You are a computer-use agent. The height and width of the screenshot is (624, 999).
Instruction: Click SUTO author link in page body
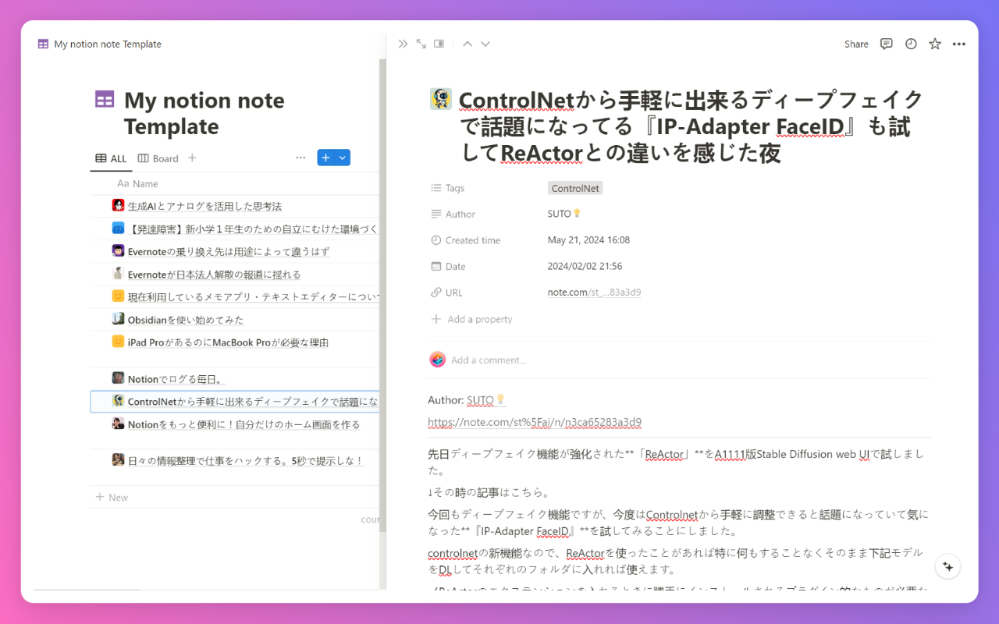(486, 400)
